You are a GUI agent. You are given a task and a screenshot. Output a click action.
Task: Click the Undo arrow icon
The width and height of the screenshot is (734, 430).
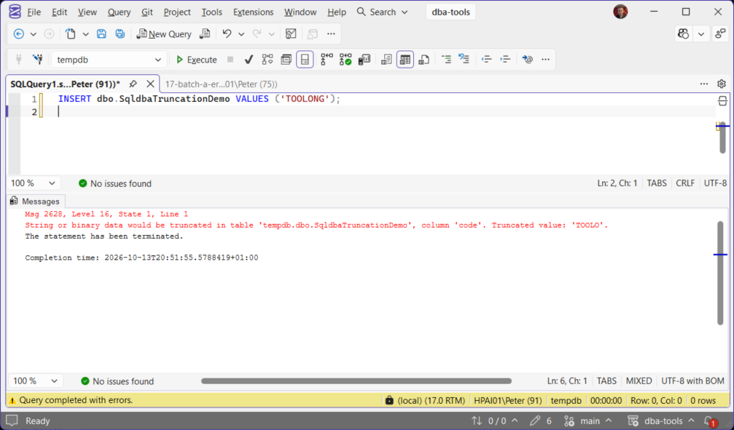227,33
